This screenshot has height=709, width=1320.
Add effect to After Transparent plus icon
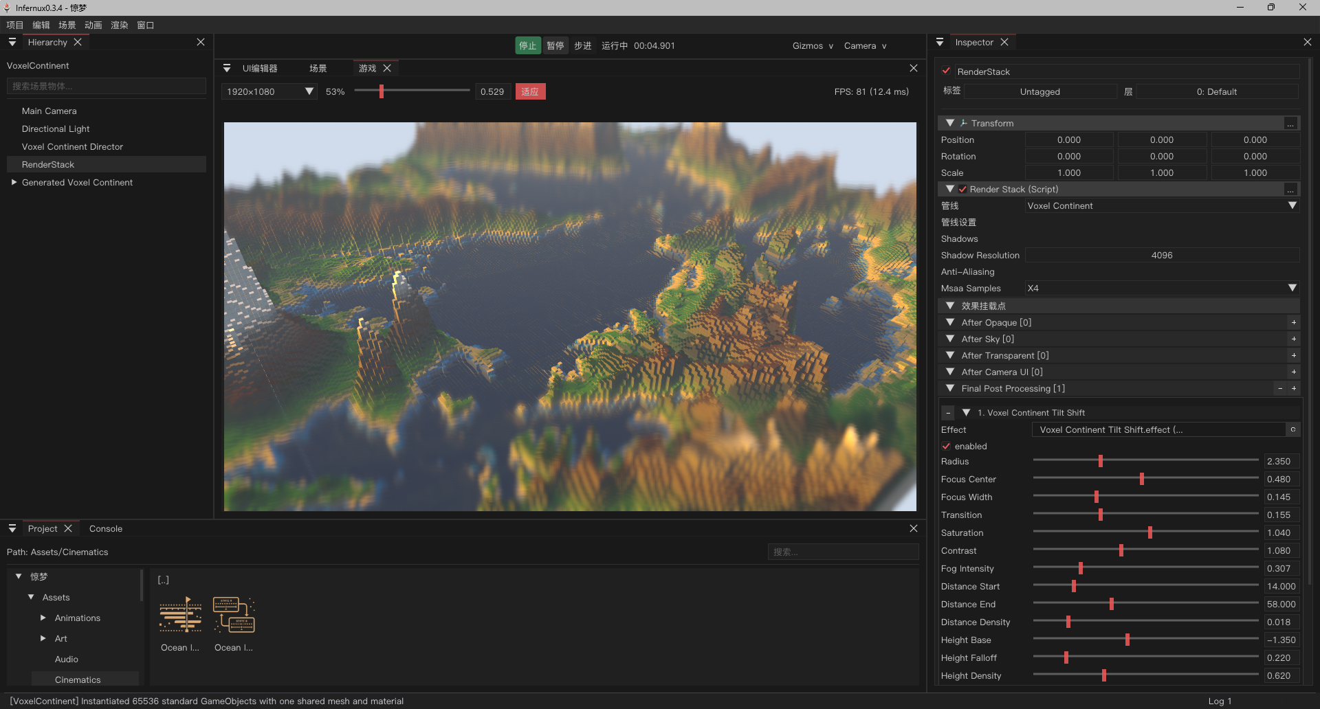point(1293,356)
